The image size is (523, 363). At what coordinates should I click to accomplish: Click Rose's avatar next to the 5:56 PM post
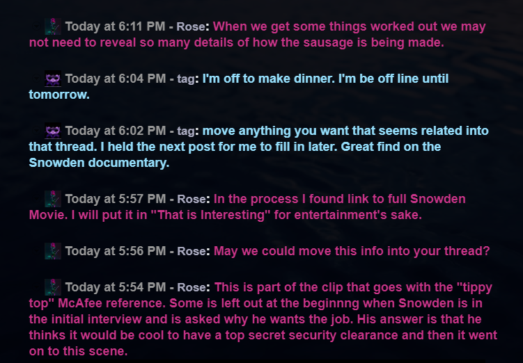click(53, 250)
